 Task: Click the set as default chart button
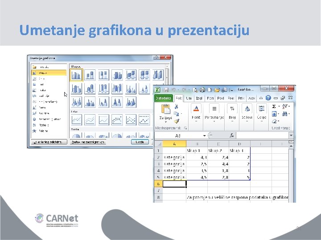88,142
